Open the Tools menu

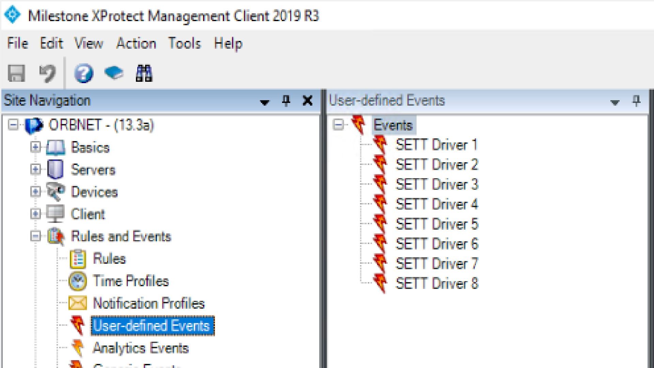click(x=185, y=43)
